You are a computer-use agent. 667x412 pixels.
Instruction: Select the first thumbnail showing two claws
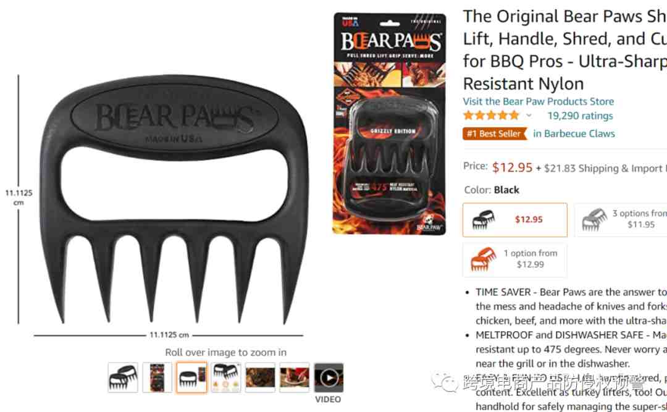tap(123, 377)
